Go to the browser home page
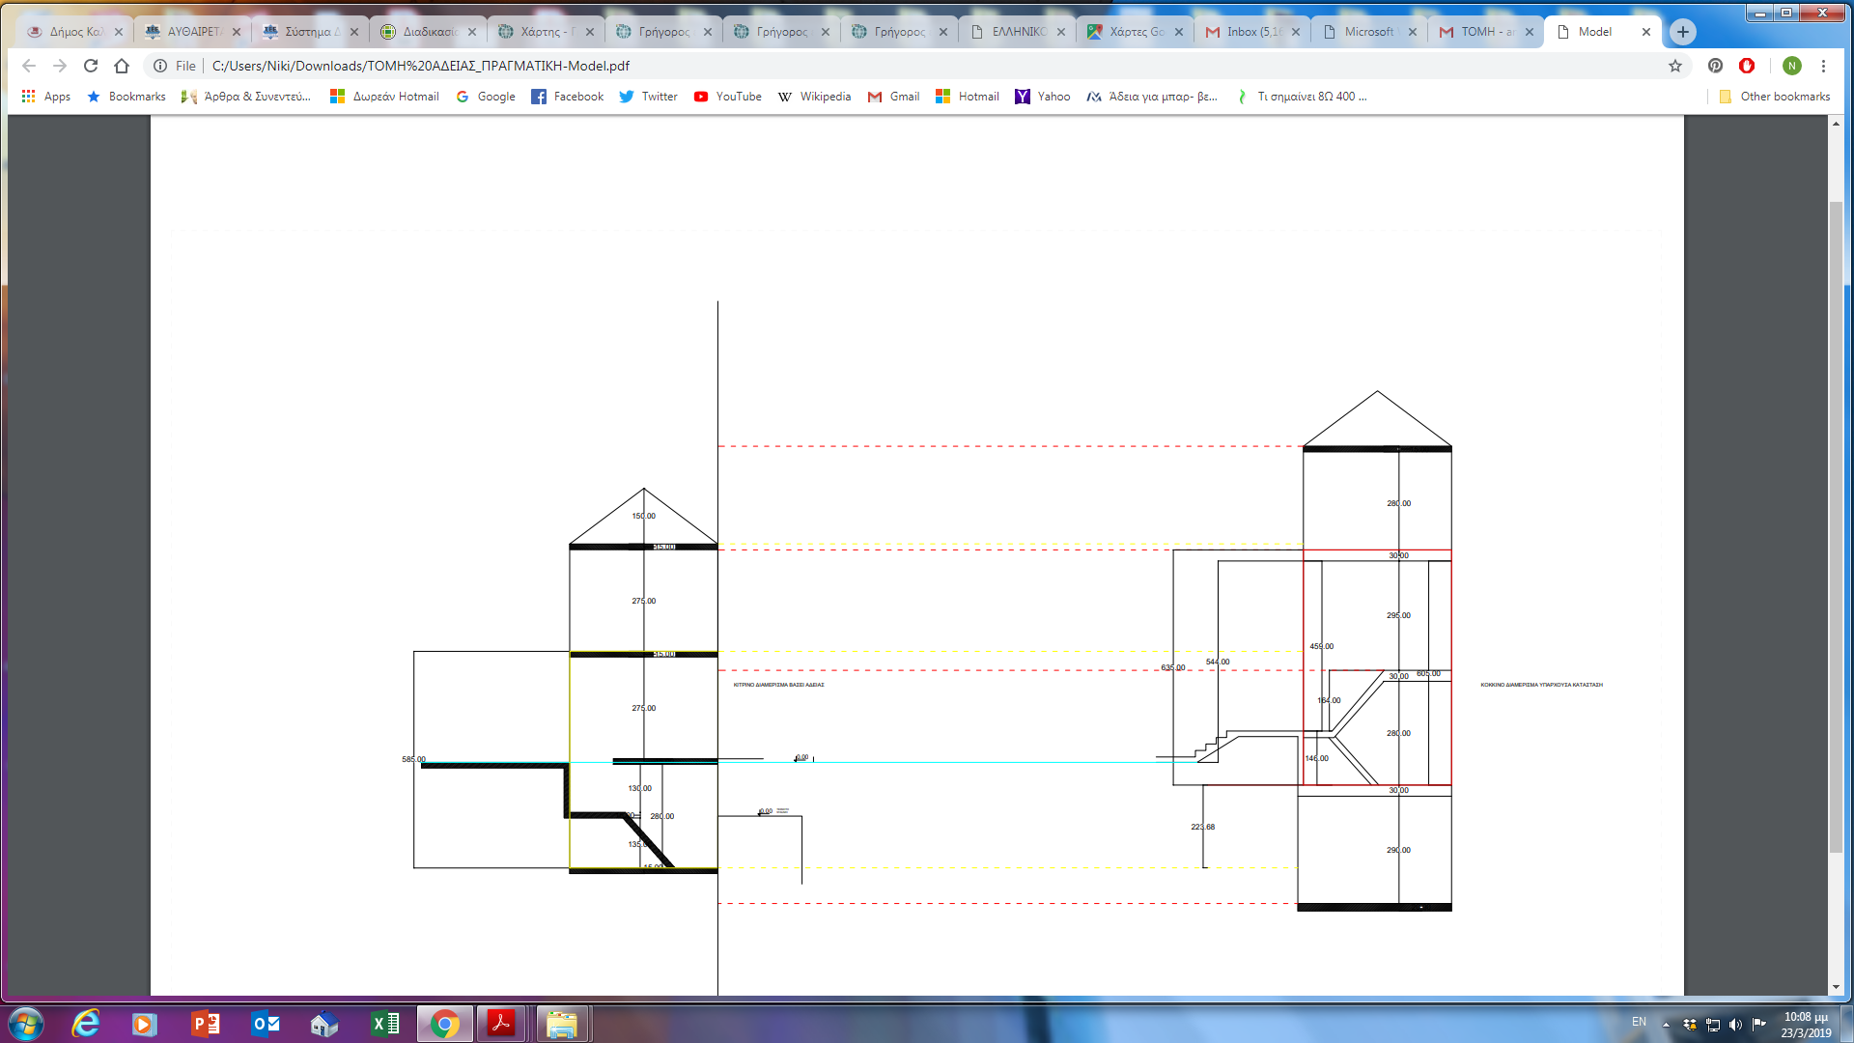The width and height of the screenshot is (1854, 1043). pos(122,66)
